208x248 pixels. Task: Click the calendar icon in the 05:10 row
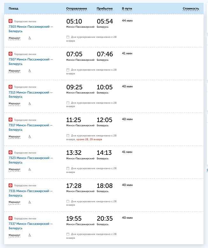click(68, 37)
